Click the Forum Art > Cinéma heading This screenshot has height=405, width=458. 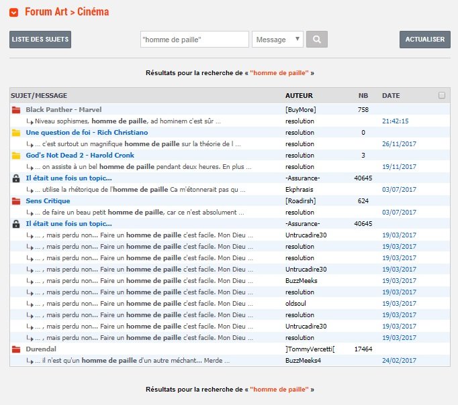66,12
